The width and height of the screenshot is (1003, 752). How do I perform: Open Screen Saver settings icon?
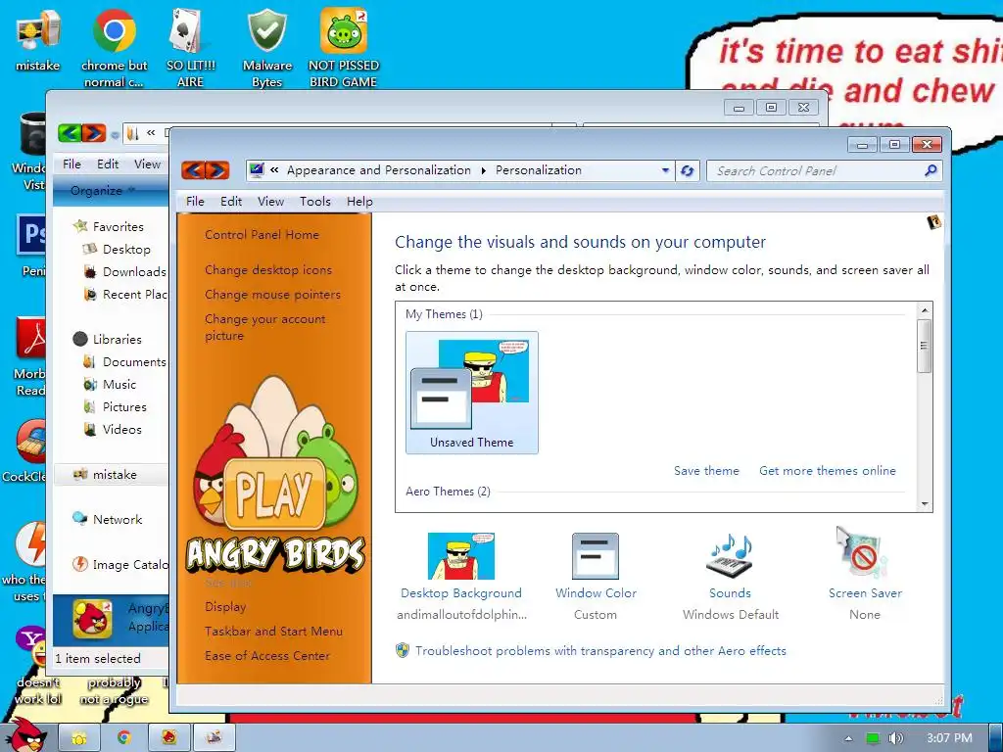coord(864,553)
